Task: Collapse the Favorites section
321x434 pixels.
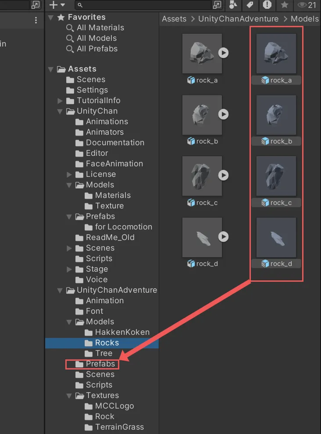Action: click(x=51, y=17)
